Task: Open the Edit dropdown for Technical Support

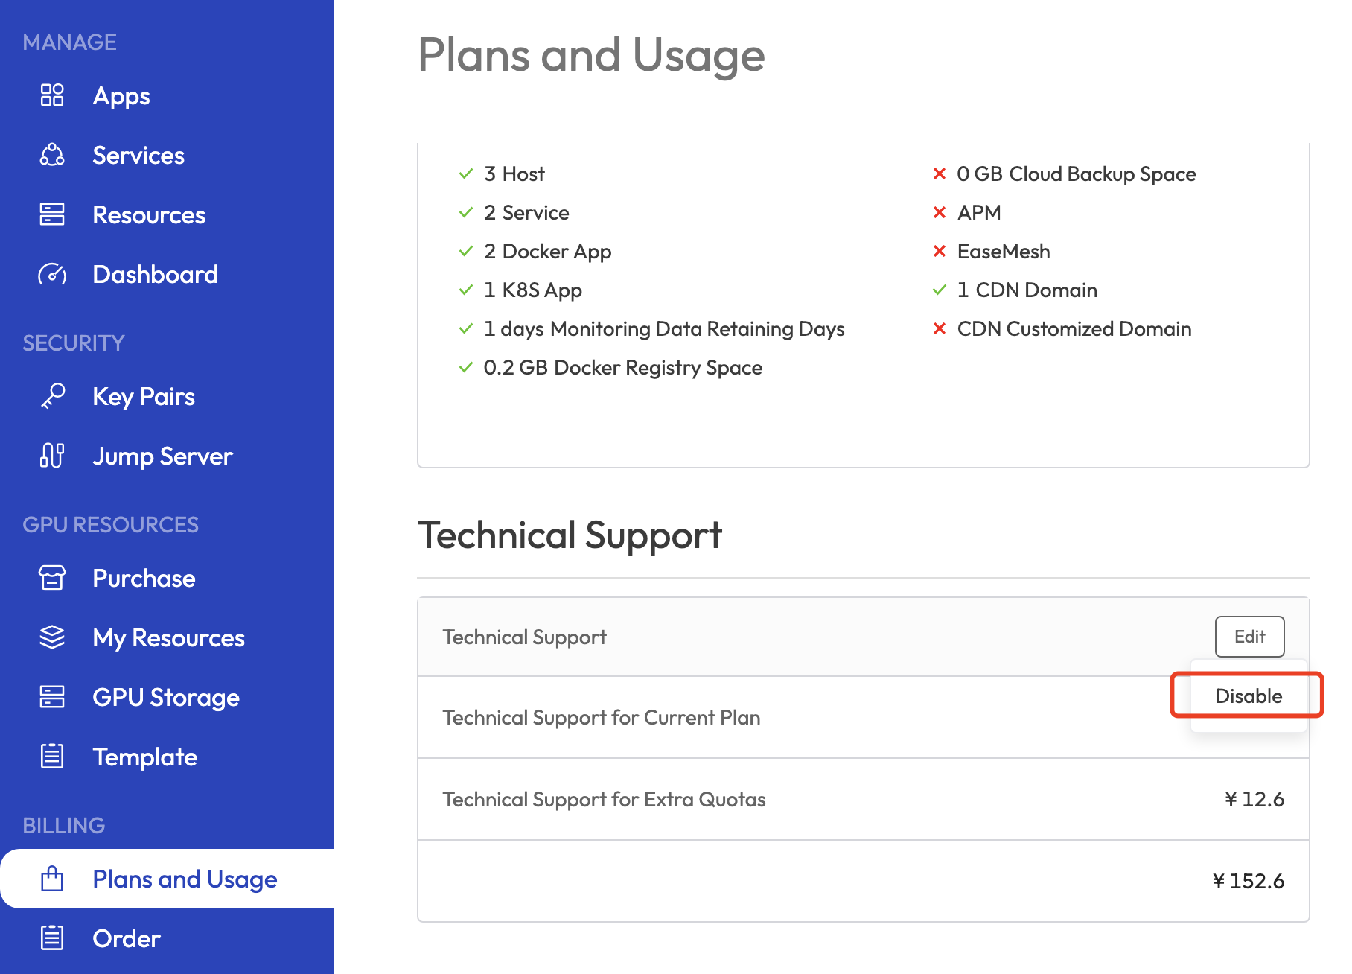Action: (1249, 637)
